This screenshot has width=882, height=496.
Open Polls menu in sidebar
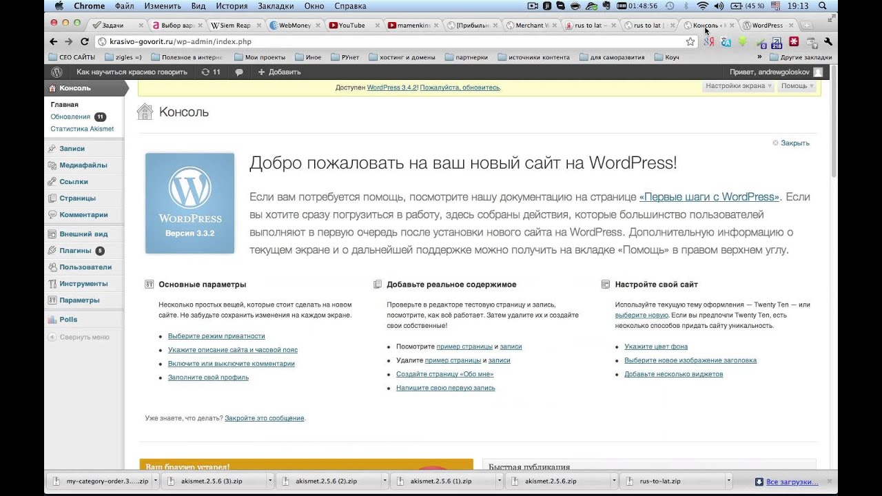click(84, 319)
